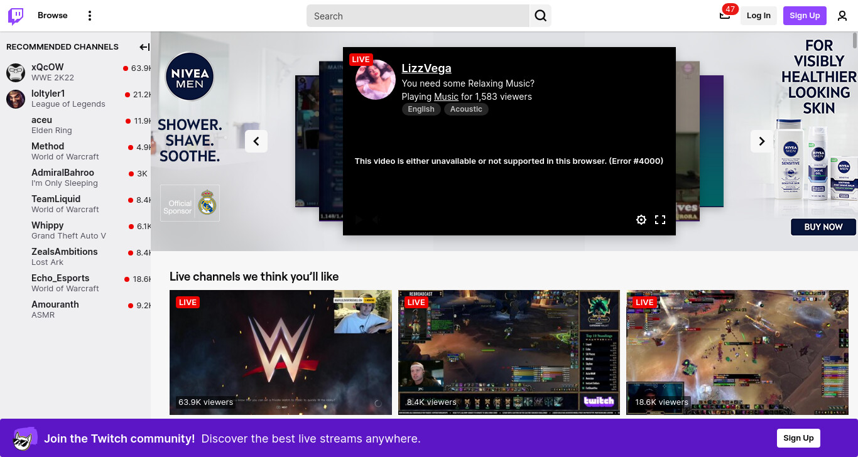The height and width of the screenshot is (457, 858).
Task: Click the play button on featured player
Action: (359, 220)
